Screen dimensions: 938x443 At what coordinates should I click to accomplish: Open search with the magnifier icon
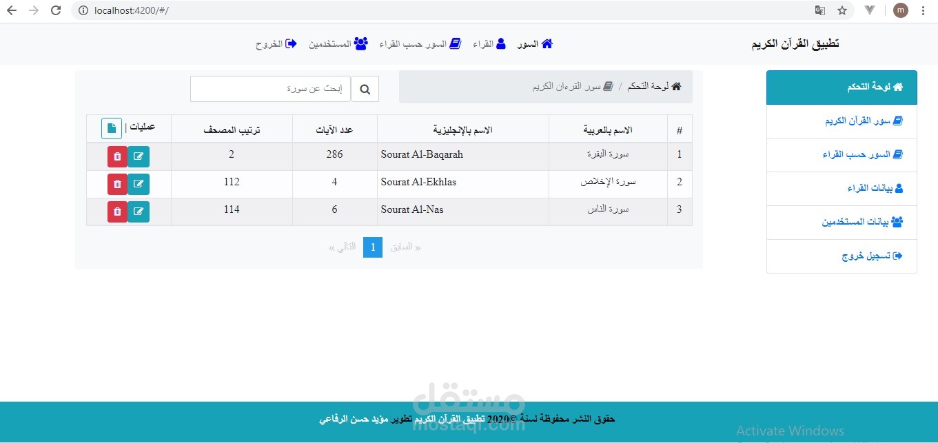365,88
